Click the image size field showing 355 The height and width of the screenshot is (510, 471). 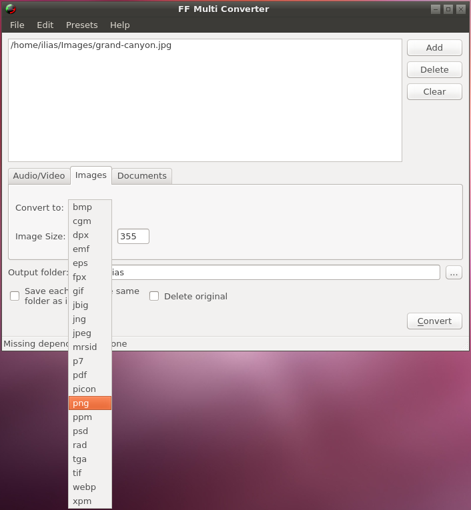point(133,237)
